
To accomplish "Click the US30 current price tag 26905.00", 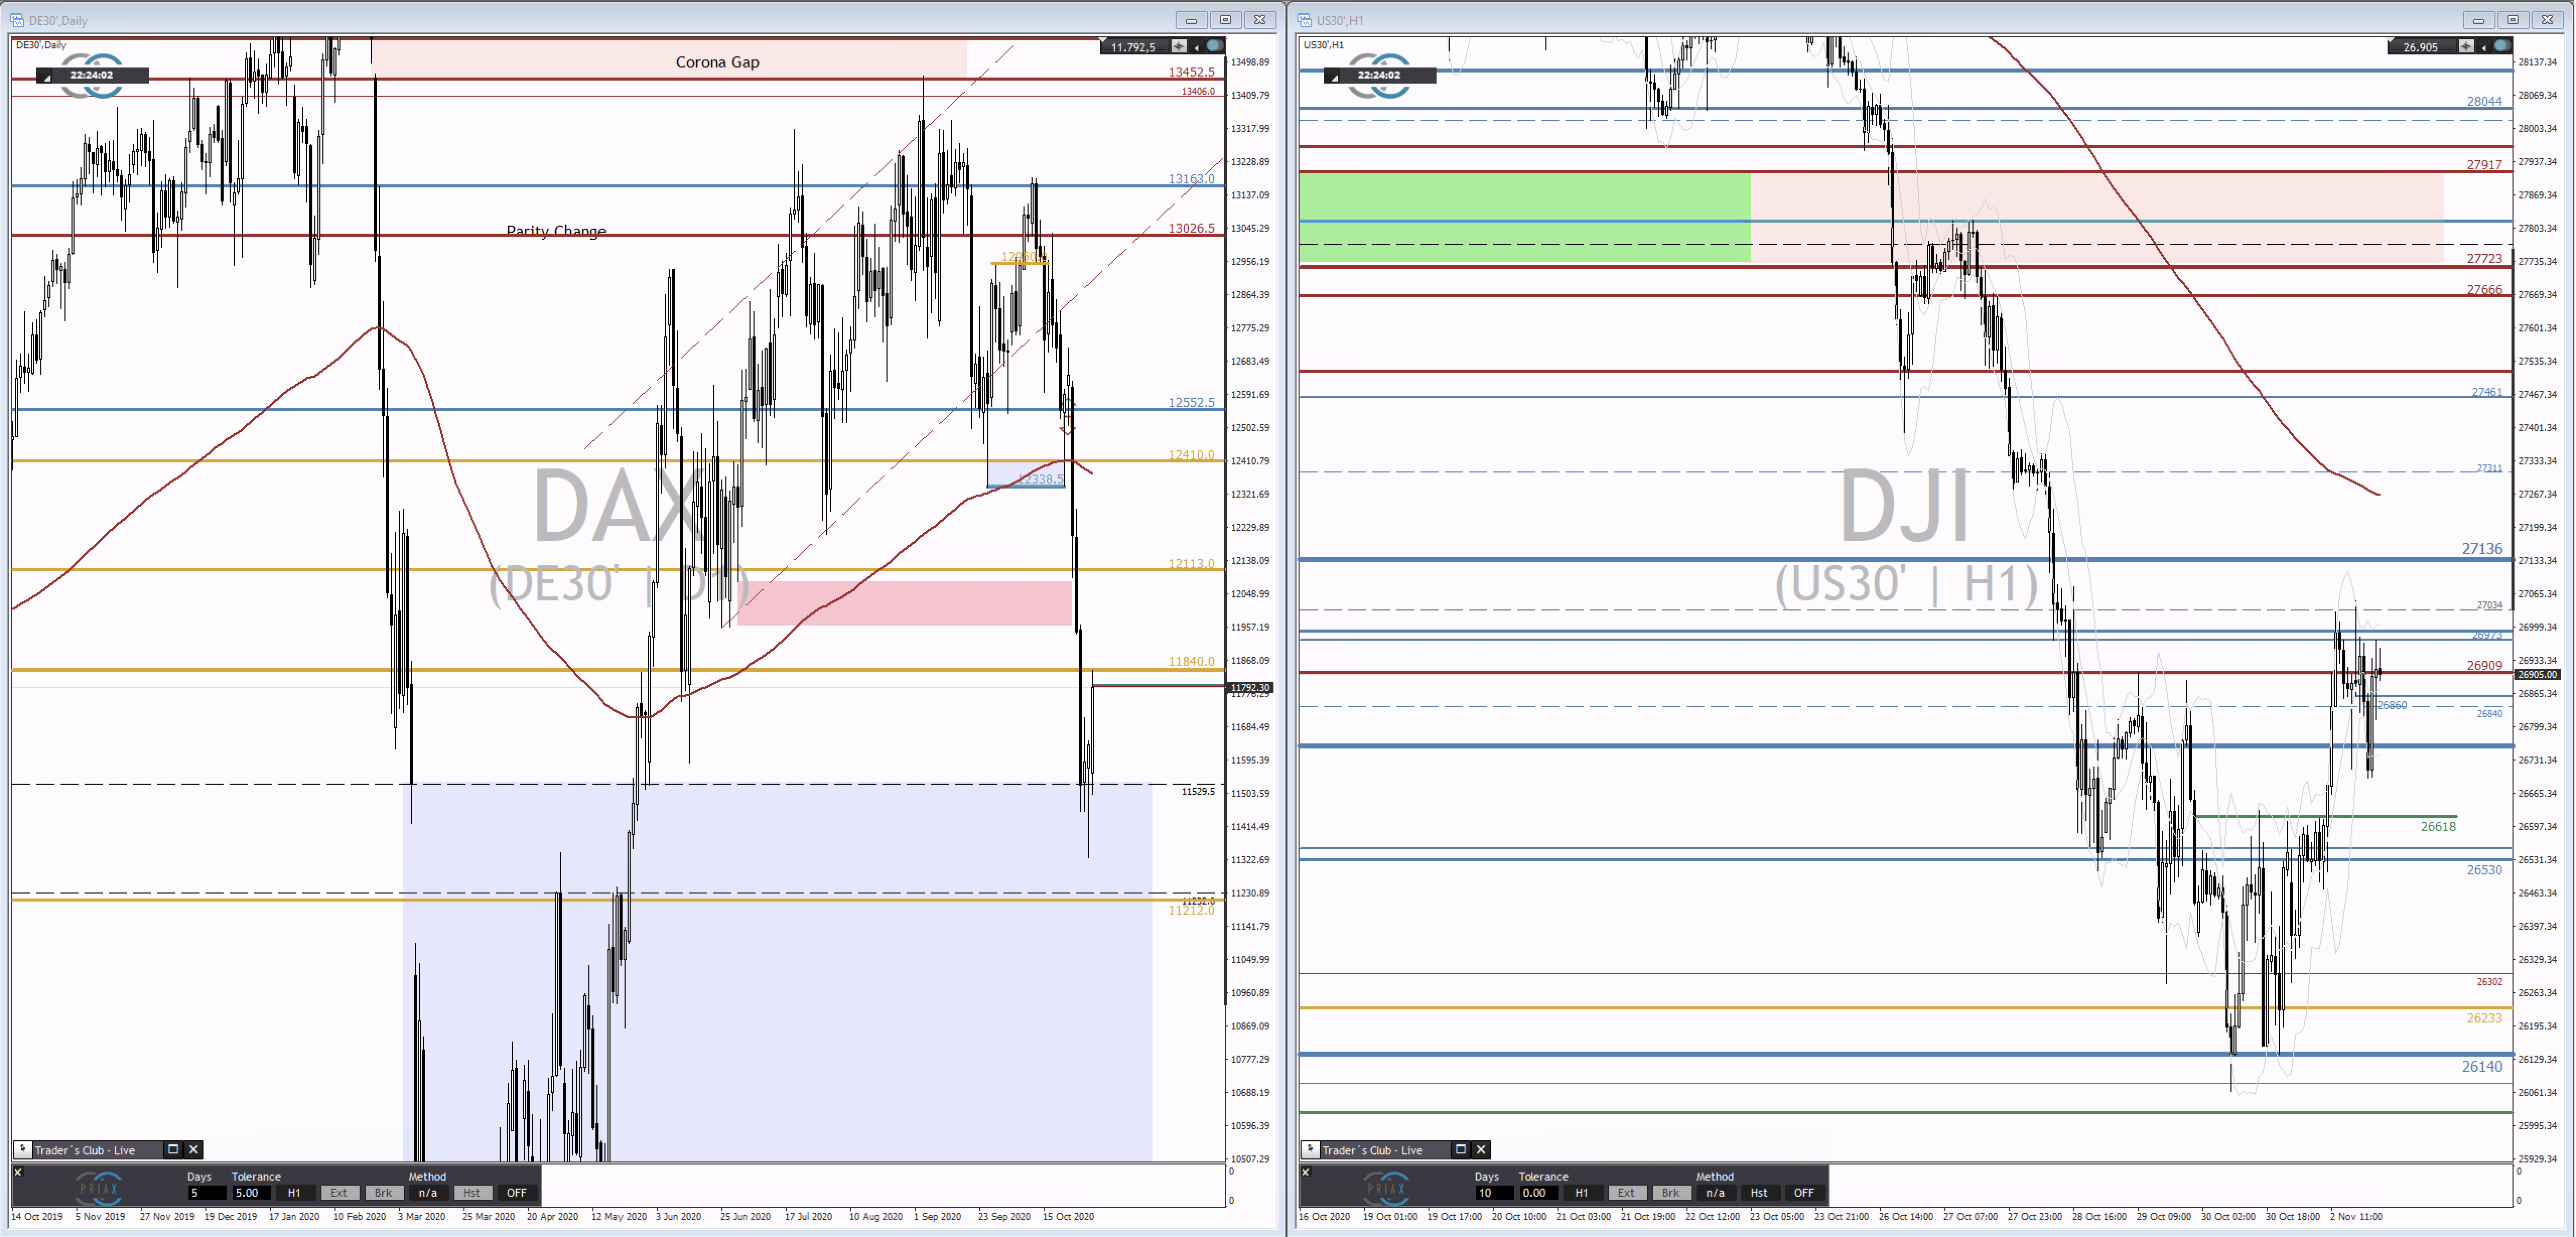I will pyautogui.click(x=2538, y=674).
